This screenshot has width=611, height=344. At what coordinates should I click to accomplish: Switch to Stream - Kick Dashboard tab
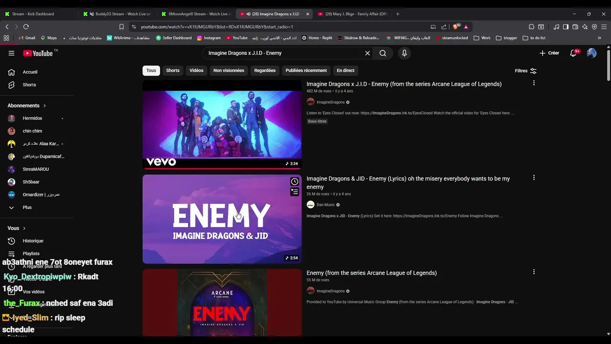tap(39, 14)
